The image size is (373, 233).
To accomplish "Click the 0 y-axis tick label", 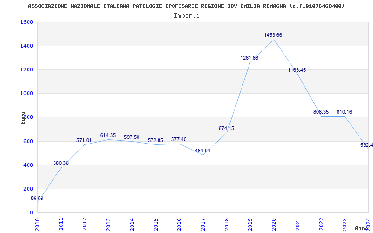I will pyautogui.click(x=31, y=212).
